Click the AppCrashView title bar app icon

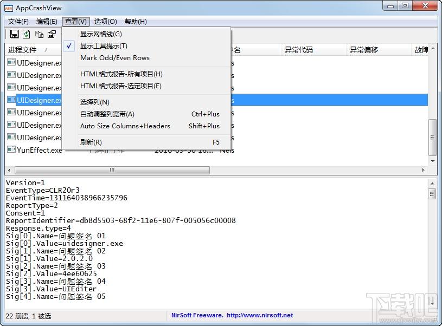click(9, 8)
